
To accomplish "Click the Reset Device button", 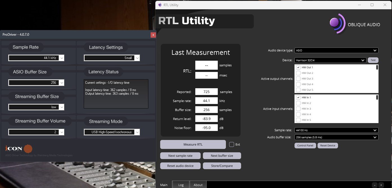I will pos(328,146).
